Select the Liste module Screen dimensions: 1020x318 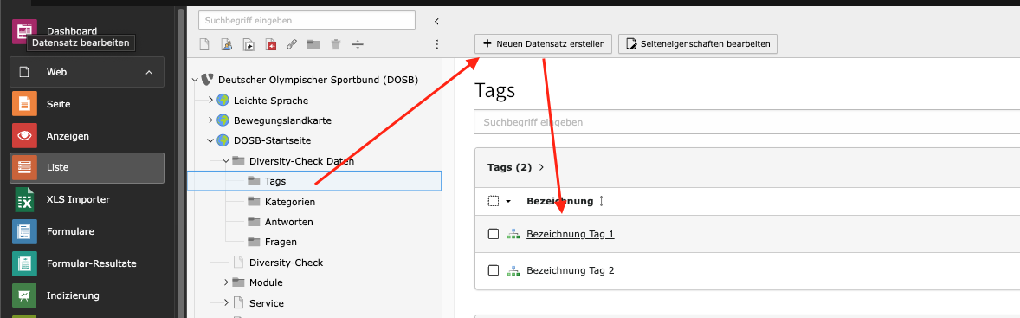pos(87,168)
